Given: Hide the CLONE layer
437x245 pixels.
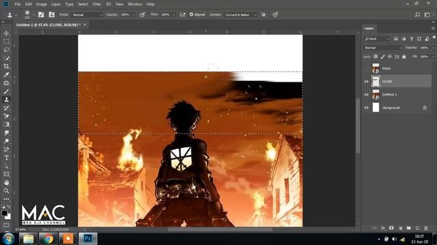Looking at the screenshot, I should 367,82.
